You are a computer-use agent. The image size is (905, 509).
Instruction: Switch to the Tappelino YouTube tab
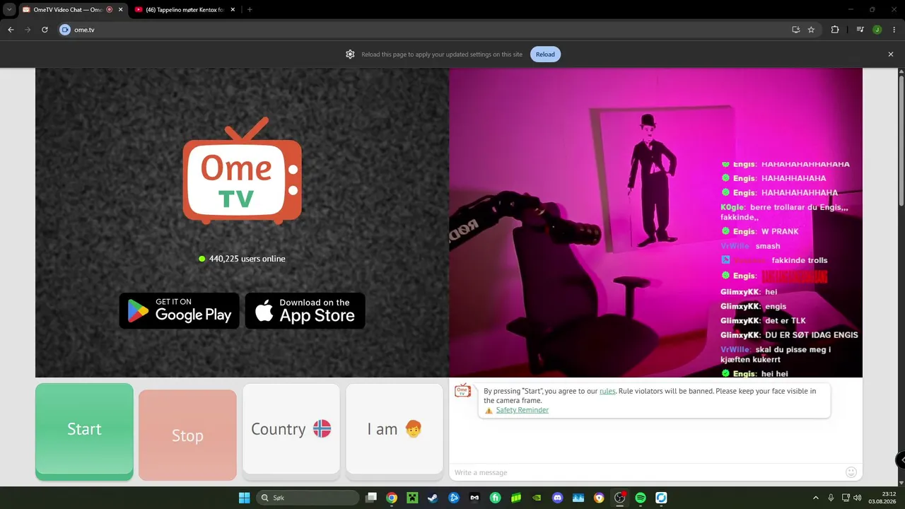pyautogui.click(x=185, y=10)
